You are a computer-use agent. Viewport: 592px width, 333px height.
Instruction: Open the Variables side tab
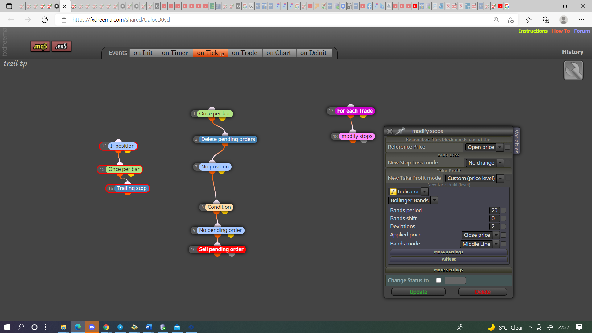pyautogui.click(x=516, y=141)
